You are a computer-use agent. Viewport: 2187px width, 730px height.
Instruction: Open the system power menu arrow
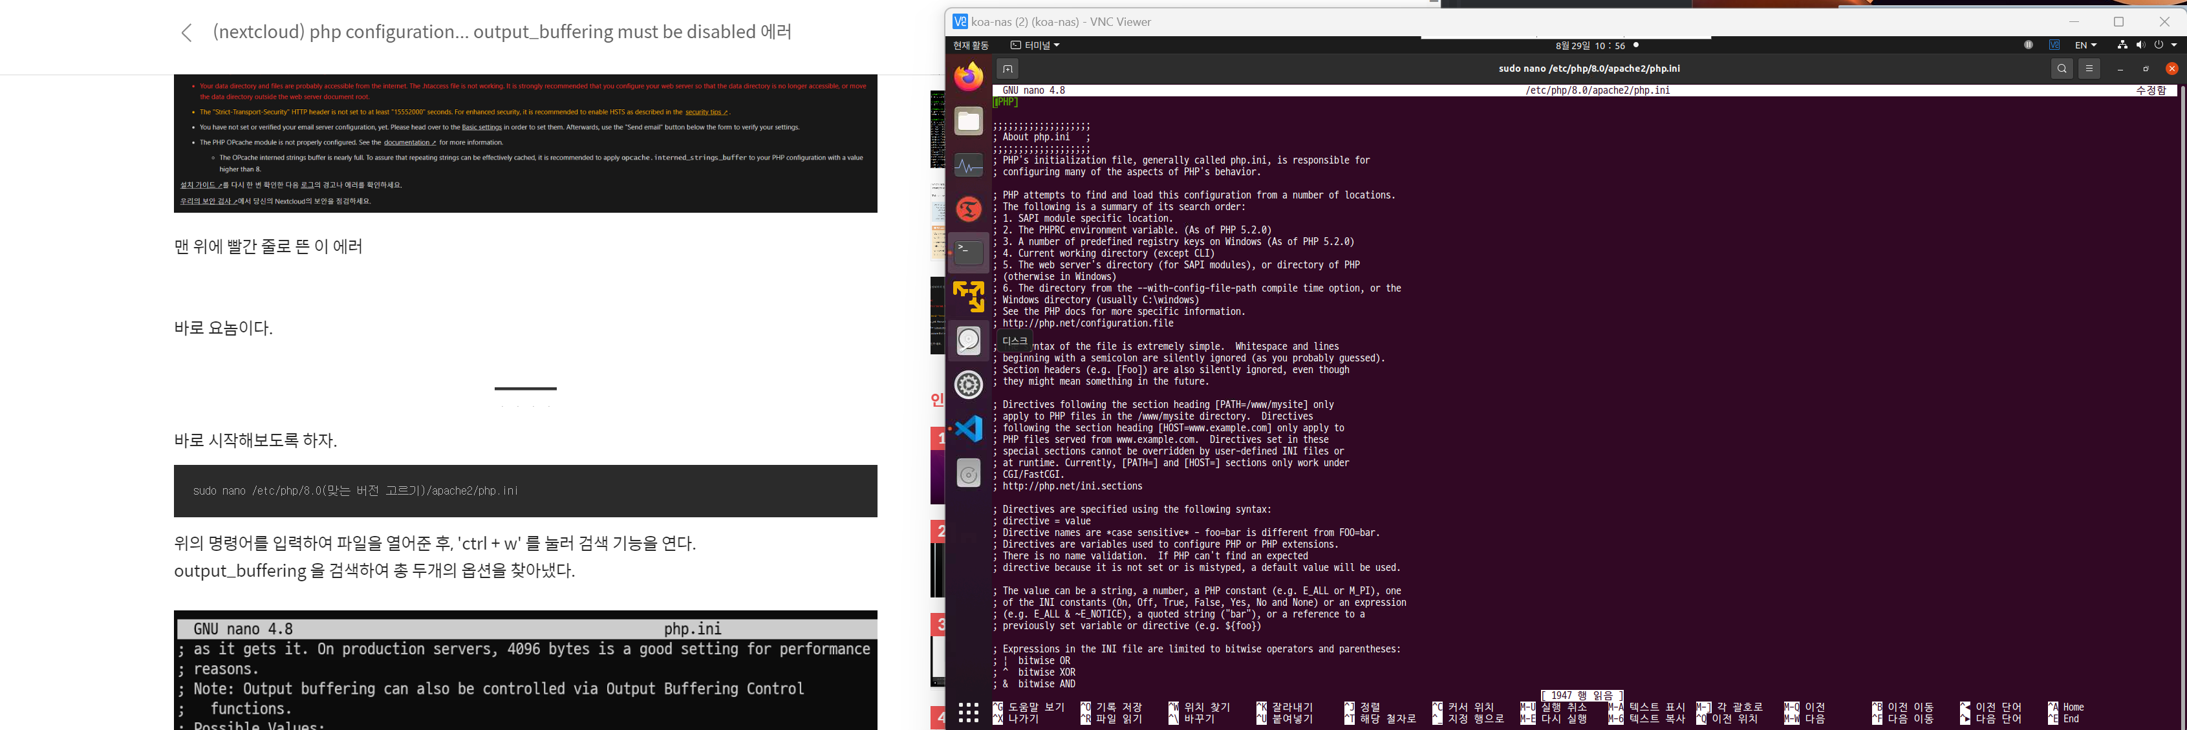[2173, 45]
